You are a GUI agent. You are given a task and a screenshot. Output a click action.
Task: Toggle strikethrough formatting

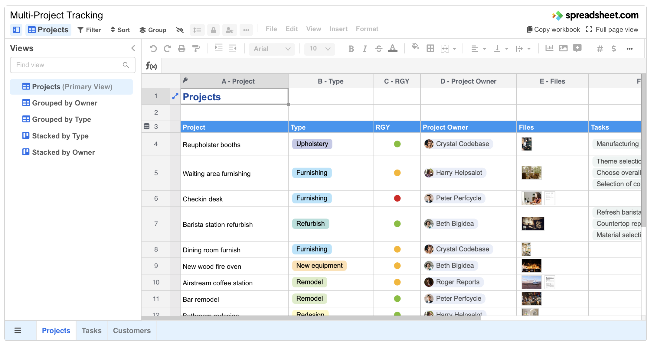tap(379, 48)
